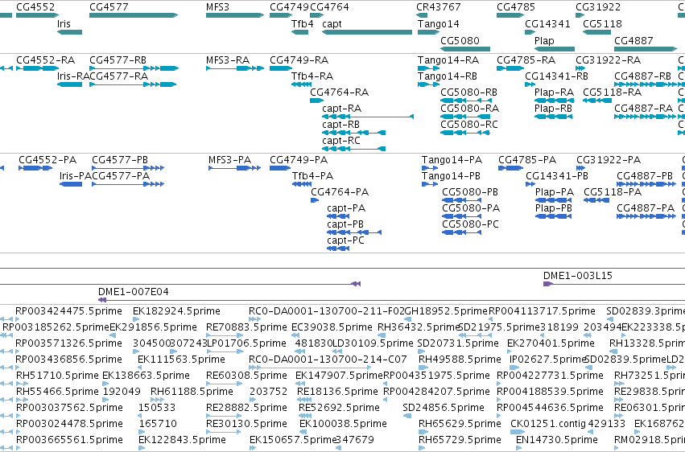
Task: Select the CG5118 gene label
Action: point(602,24)
